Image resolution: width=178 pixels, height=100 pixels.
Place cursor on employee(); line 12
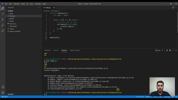pos(55,37)
